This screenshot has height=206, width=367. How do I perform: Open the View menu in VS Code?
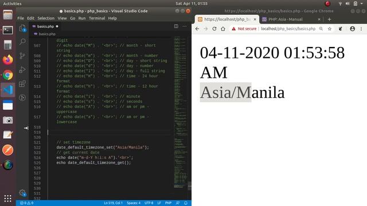pyautogui.click(x=63, y=18)
